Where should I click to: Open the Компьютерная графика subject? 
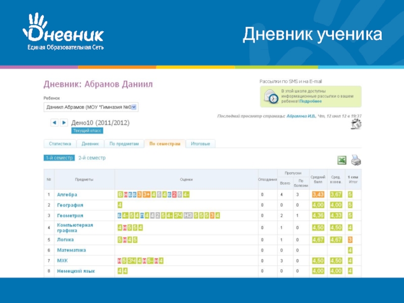[75, 228]
